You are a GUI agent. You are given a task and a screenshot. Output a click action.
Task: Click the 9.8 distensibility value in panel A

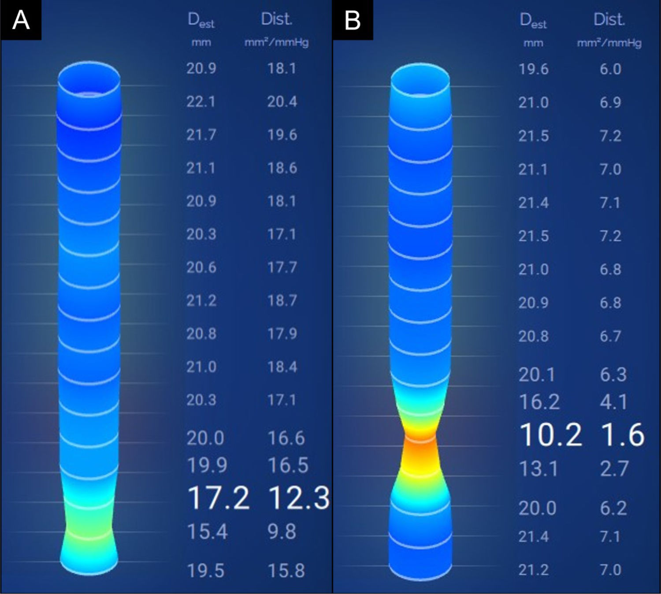282,531
